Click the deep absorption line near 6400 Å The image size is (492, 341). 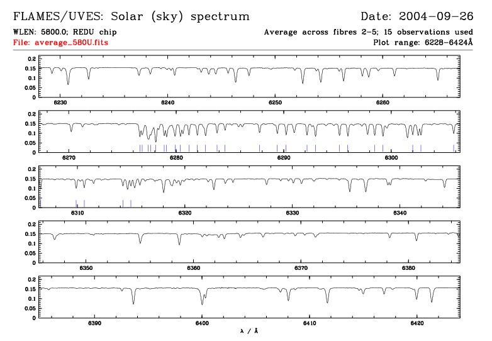pos(202,296)
